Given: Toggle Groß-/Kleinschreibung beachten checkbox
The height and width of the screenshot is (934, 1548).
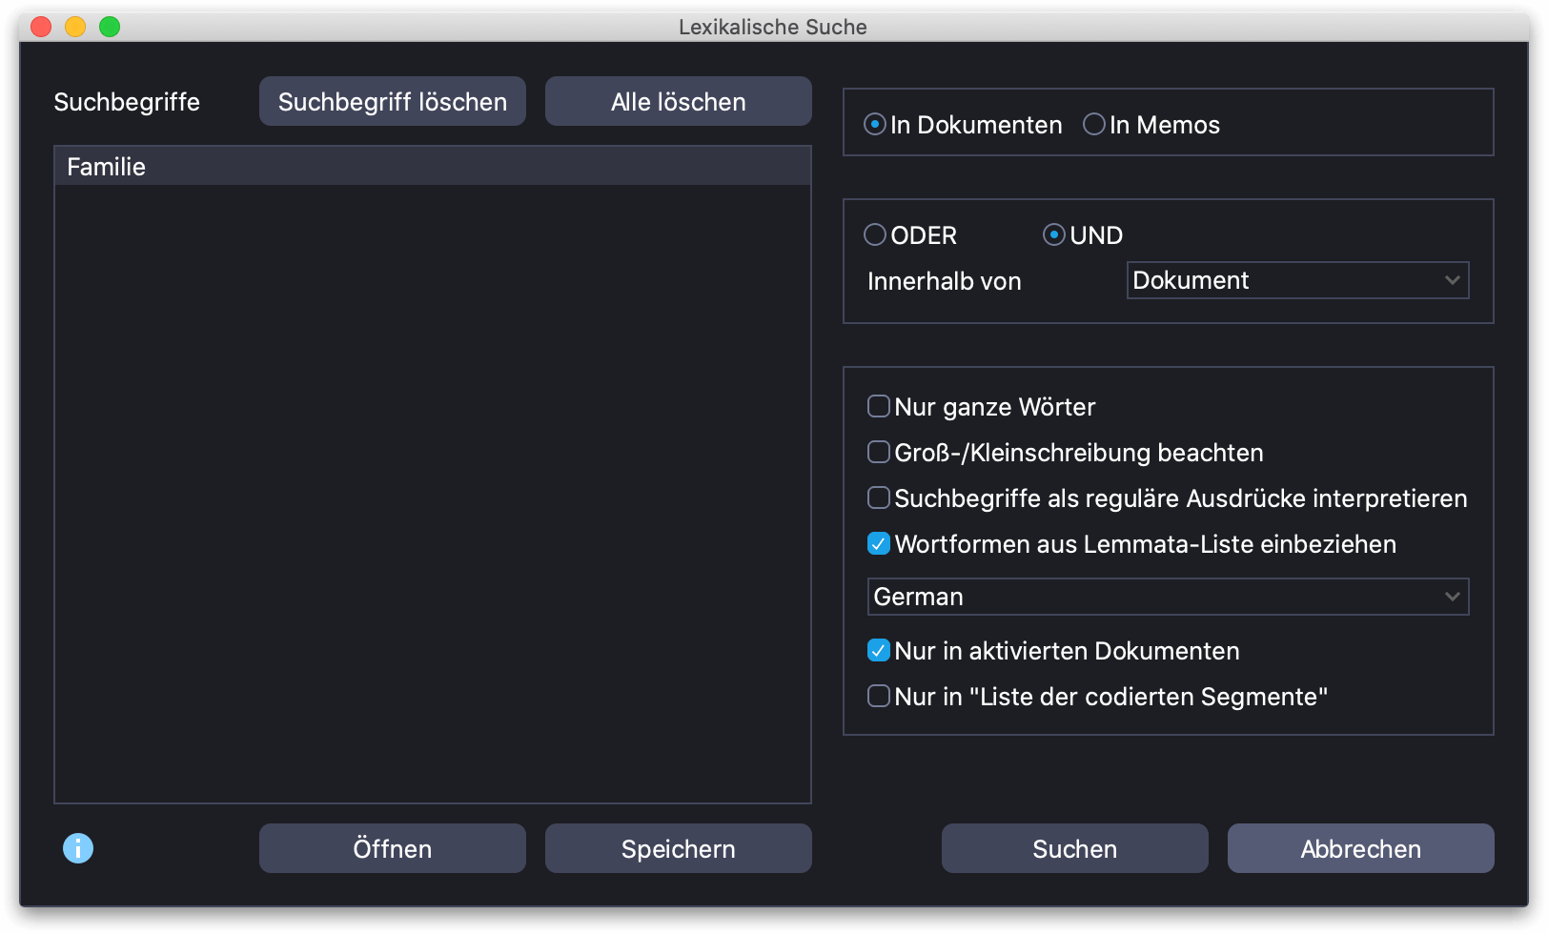Looking at the screenshot, I should 879,453.
